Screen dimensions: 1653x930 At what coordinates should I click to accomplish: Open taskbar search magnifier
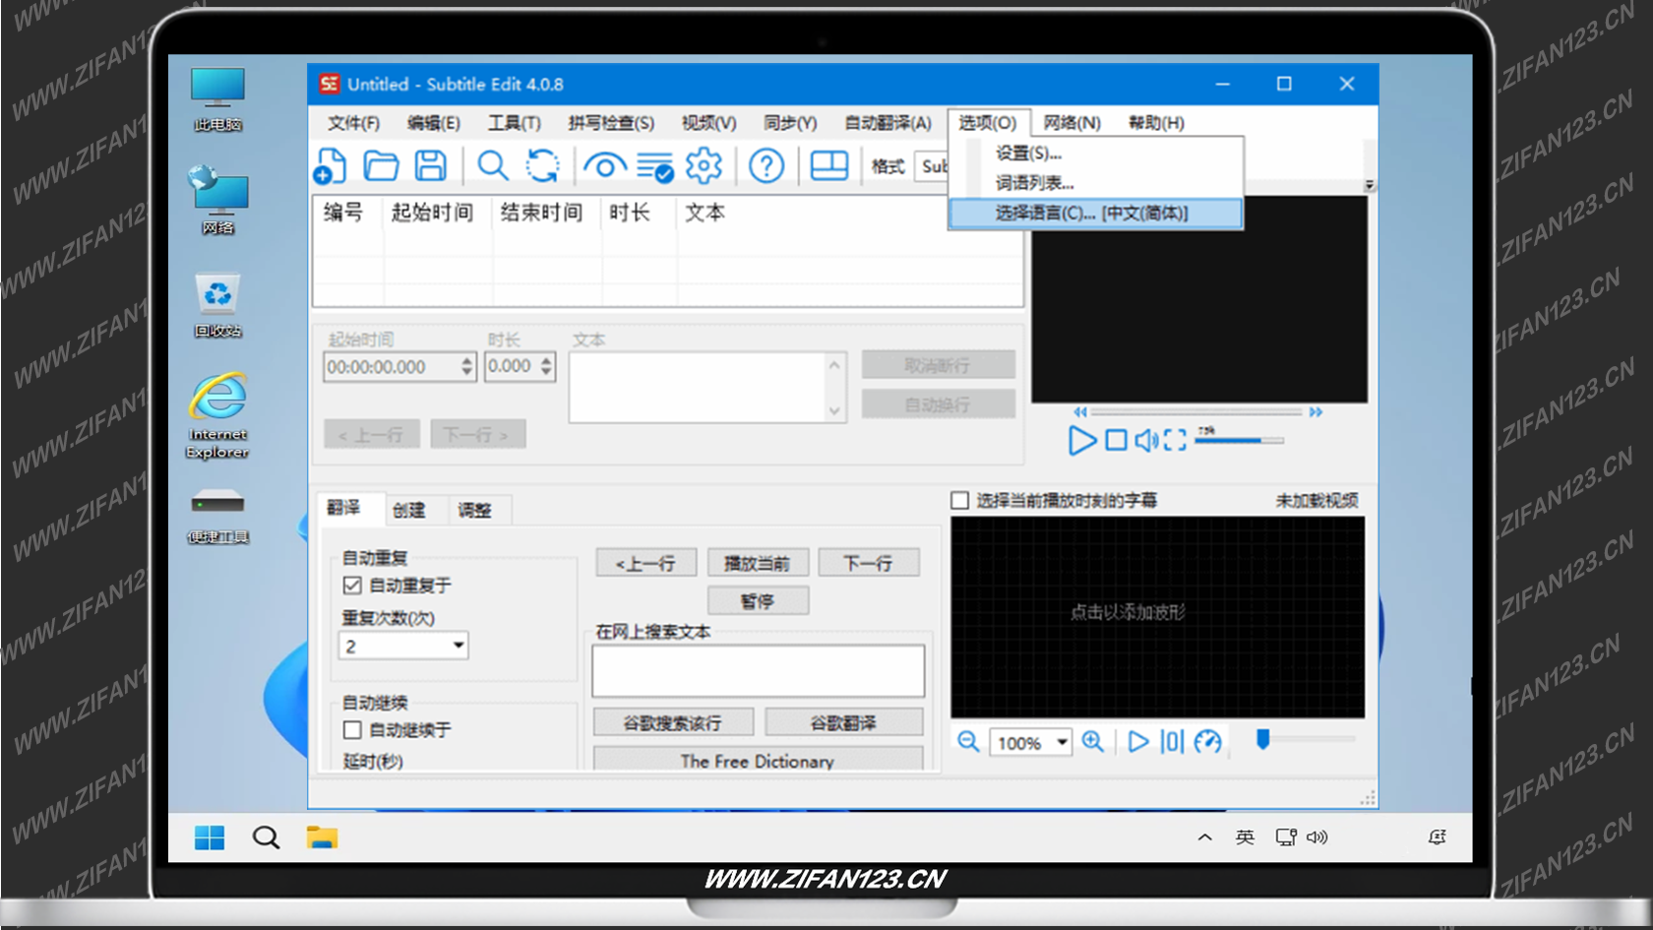point(266,837)
